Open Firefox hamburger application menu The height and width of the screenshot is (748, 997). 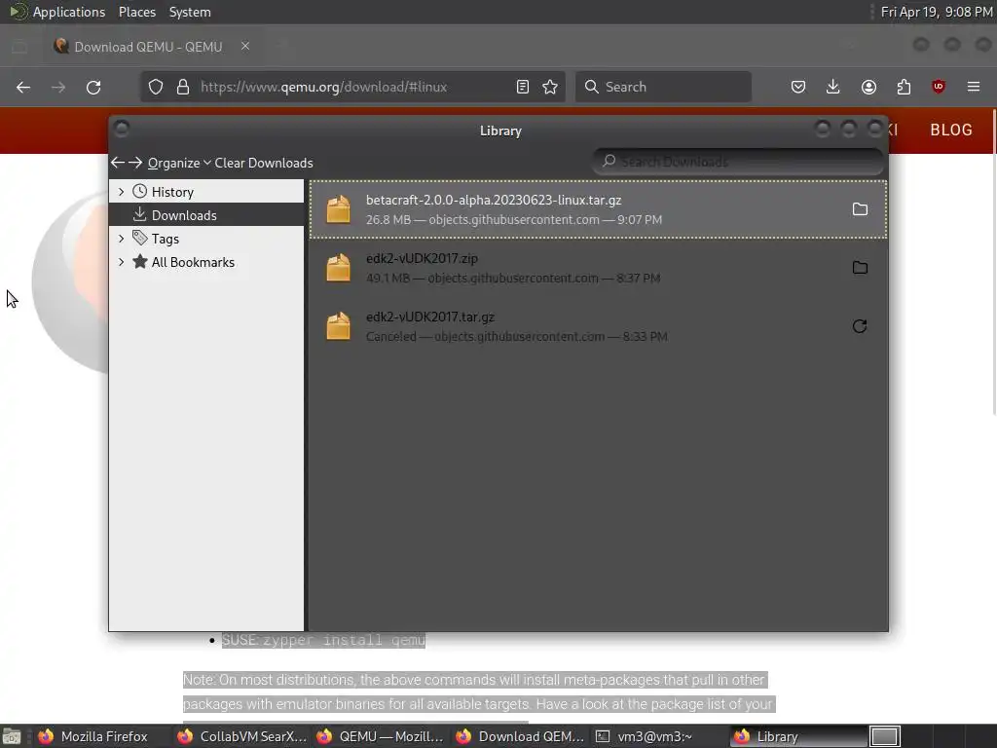pyautogui.click(x=974, y=87)
